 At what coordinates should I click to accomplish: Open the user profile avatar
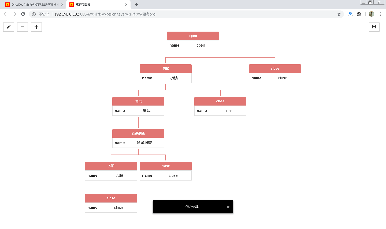371,14
